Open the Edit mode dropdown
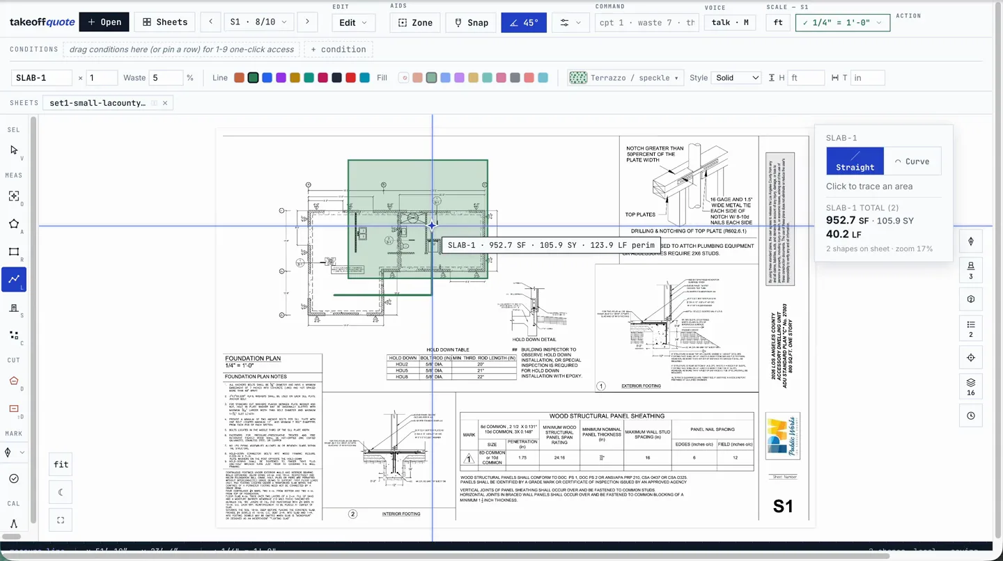Viewport: 1003px width, 561px height. [x=354, y=22]
